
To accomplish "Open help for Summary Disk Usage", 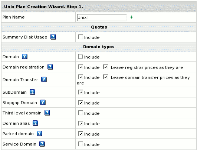I will (x=53, y=37).
